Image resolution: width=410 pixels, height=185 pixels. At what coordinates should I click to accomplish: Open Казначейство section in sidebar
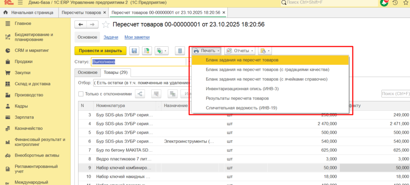(x=28, y=128)
